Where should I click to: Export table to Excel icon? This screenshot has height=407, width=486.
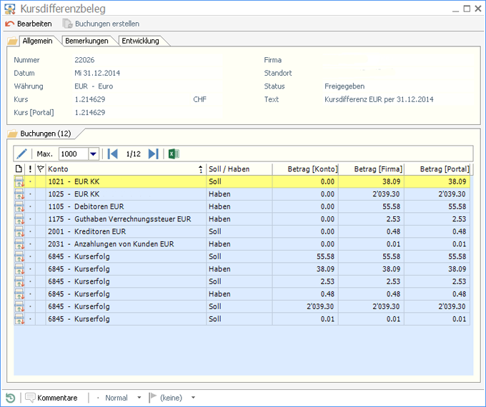click(174, 154)
